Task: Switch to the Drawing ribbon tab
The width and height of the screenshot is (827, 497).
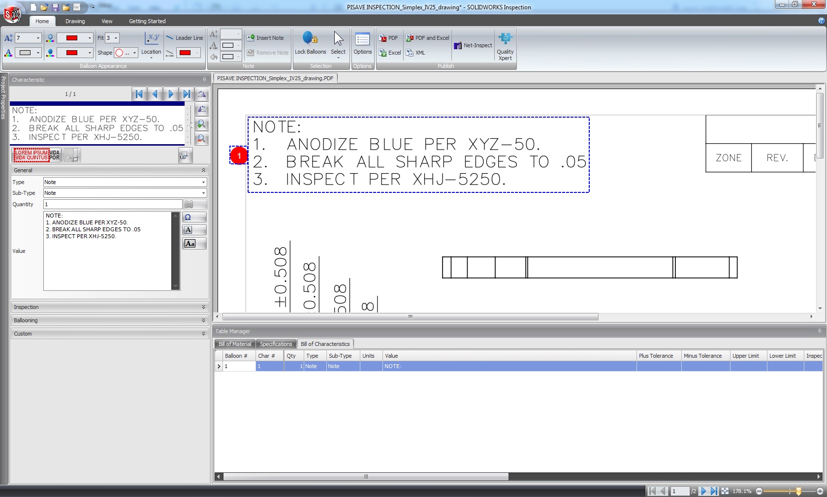Action: click(x=75, y=21)
